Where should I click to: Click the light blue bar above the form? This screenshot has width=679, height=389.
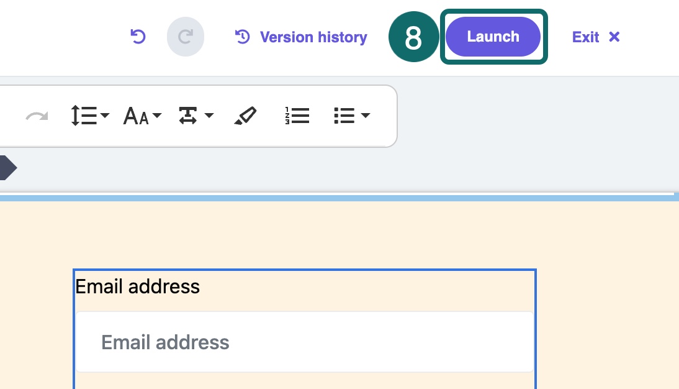click(339, 198)
